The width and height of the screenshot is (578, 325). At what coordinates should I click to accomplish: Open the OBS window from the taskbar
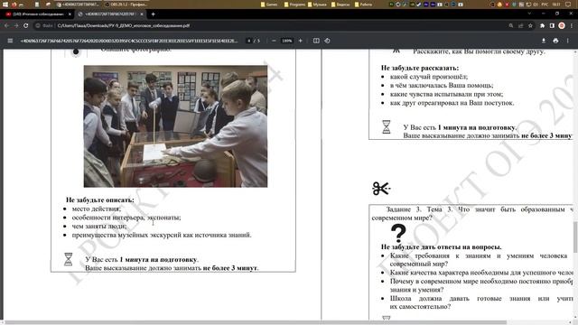(126, 5)
